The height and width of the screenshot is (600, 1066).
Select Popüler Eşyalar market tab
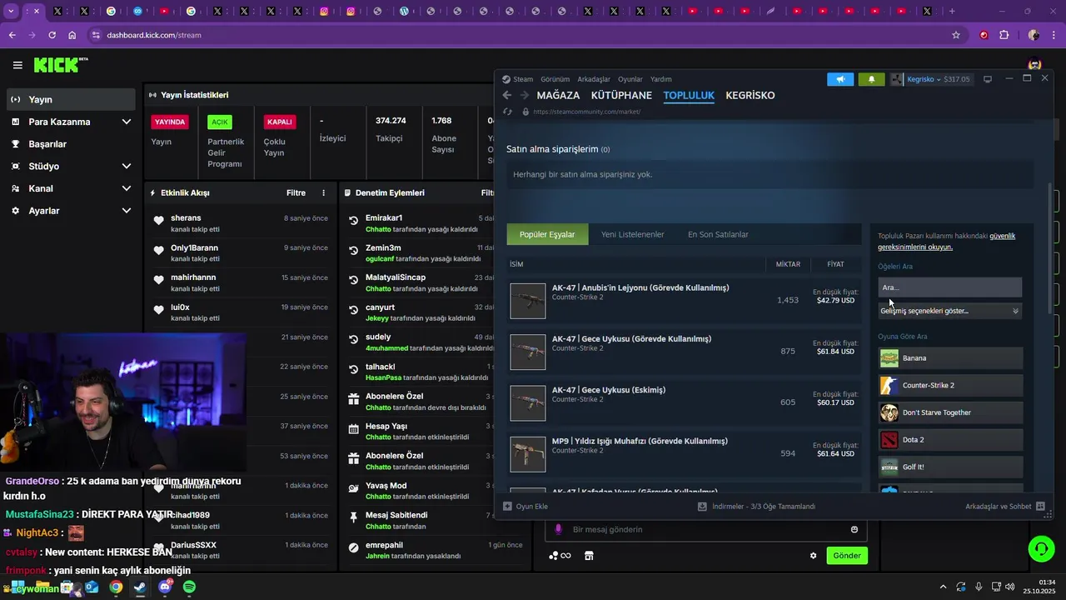pyautogui.click(x=547, y=234)
